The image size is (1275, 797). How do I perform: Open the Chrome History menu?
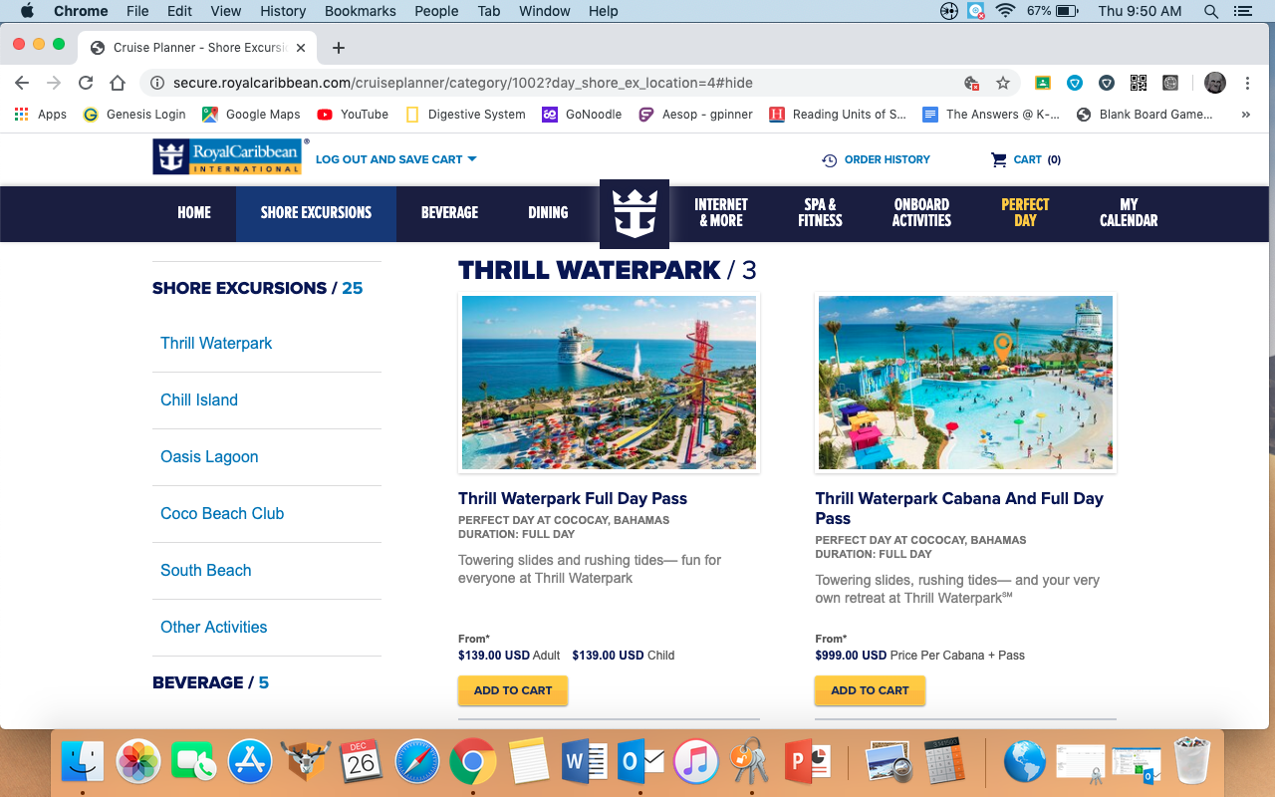(x=283, y=11)
